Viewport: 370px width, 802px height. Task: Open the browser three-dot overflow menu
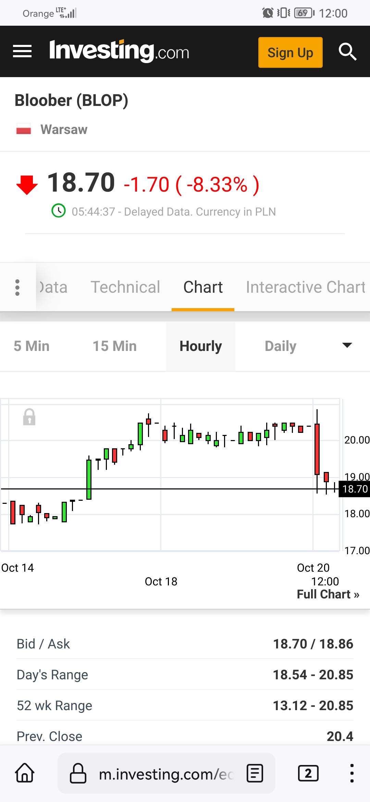click(351, 773)
